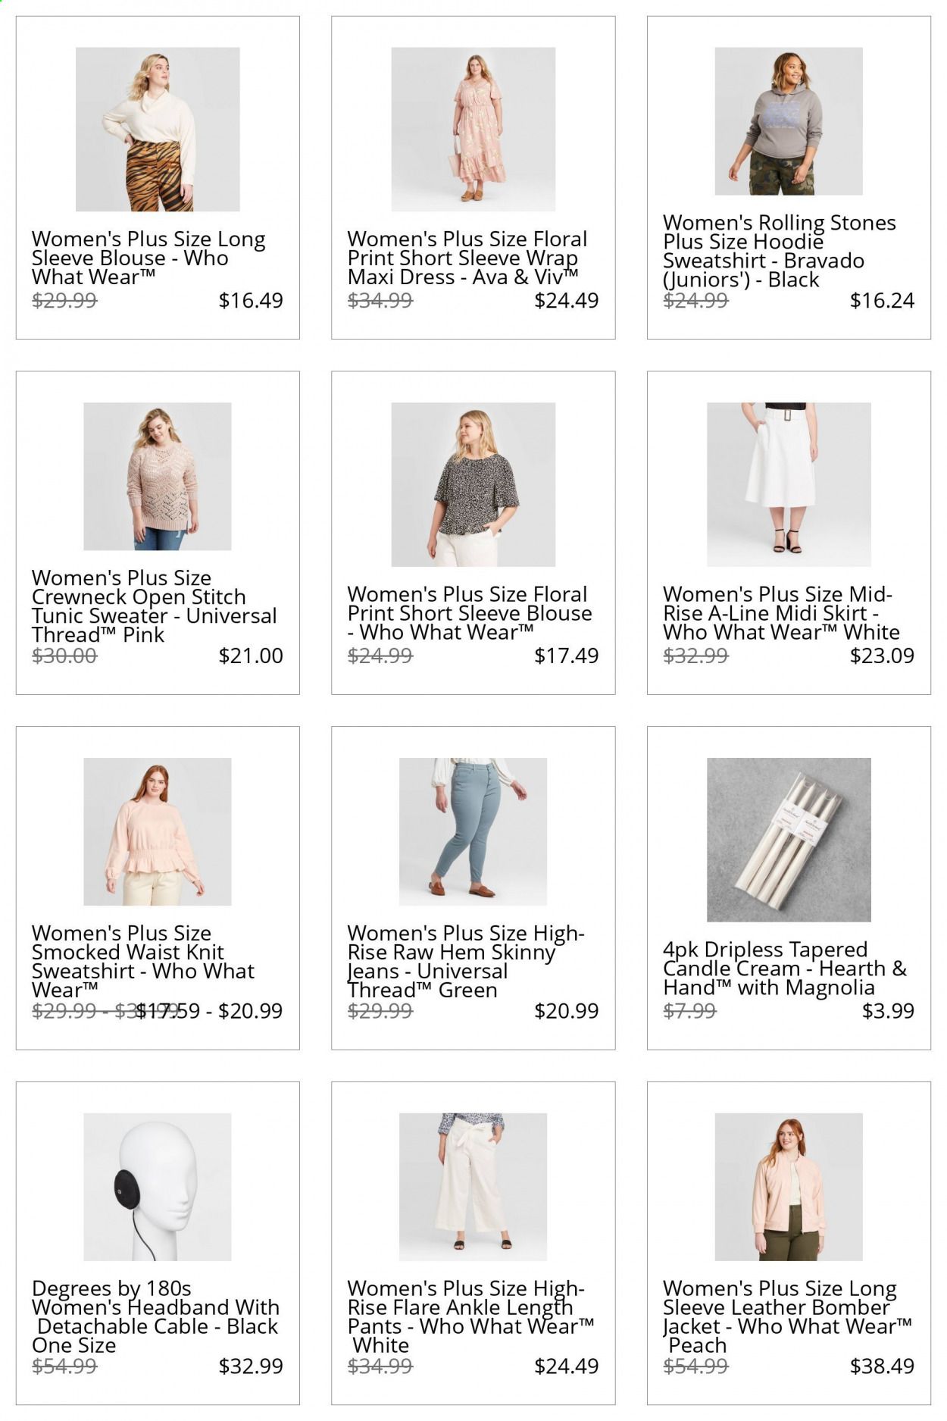Click the $38.49 bomber jacket price
Screen dimensions: 947x1421
tap(882, 1366)
